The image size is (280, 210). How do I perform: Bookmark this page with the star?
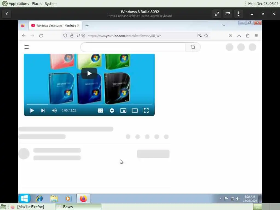(x=206, y=36)
